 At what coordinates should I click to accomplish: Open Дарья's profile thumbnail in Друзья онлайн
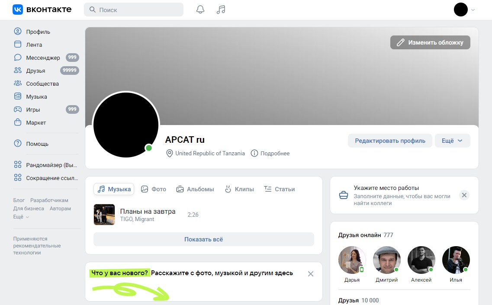[x=352, y=260]
